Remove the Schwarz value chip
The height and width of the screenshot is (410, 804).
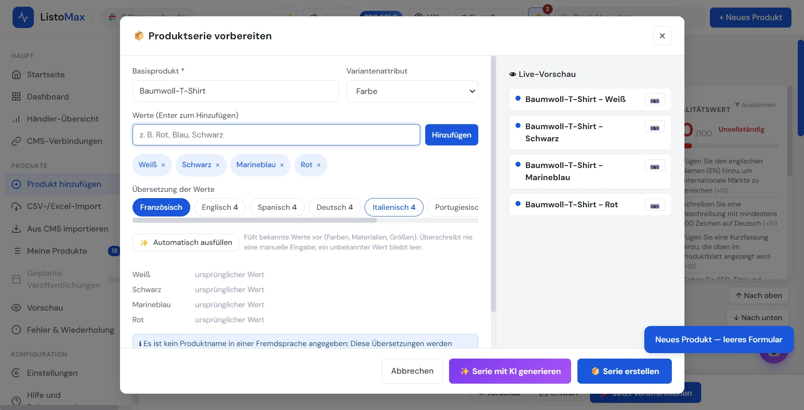[217, 165]
